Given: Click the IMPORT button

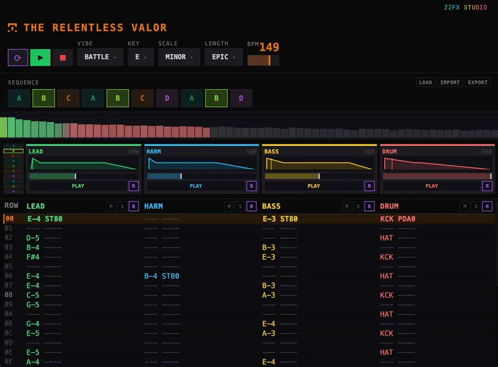Looking at the screenshot, I should 450,82.
